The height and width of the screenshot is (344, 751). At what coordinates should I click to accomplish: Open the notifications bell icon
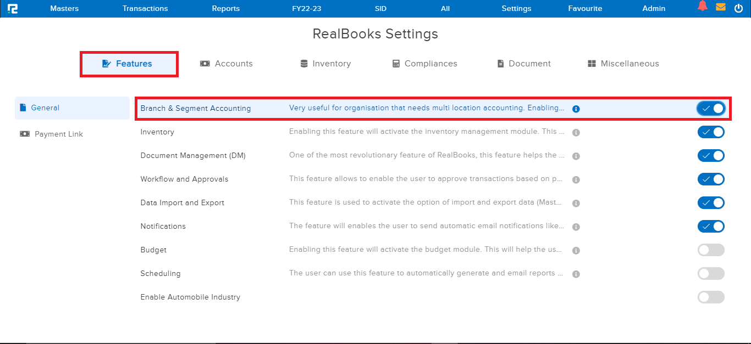coord(702,7)
